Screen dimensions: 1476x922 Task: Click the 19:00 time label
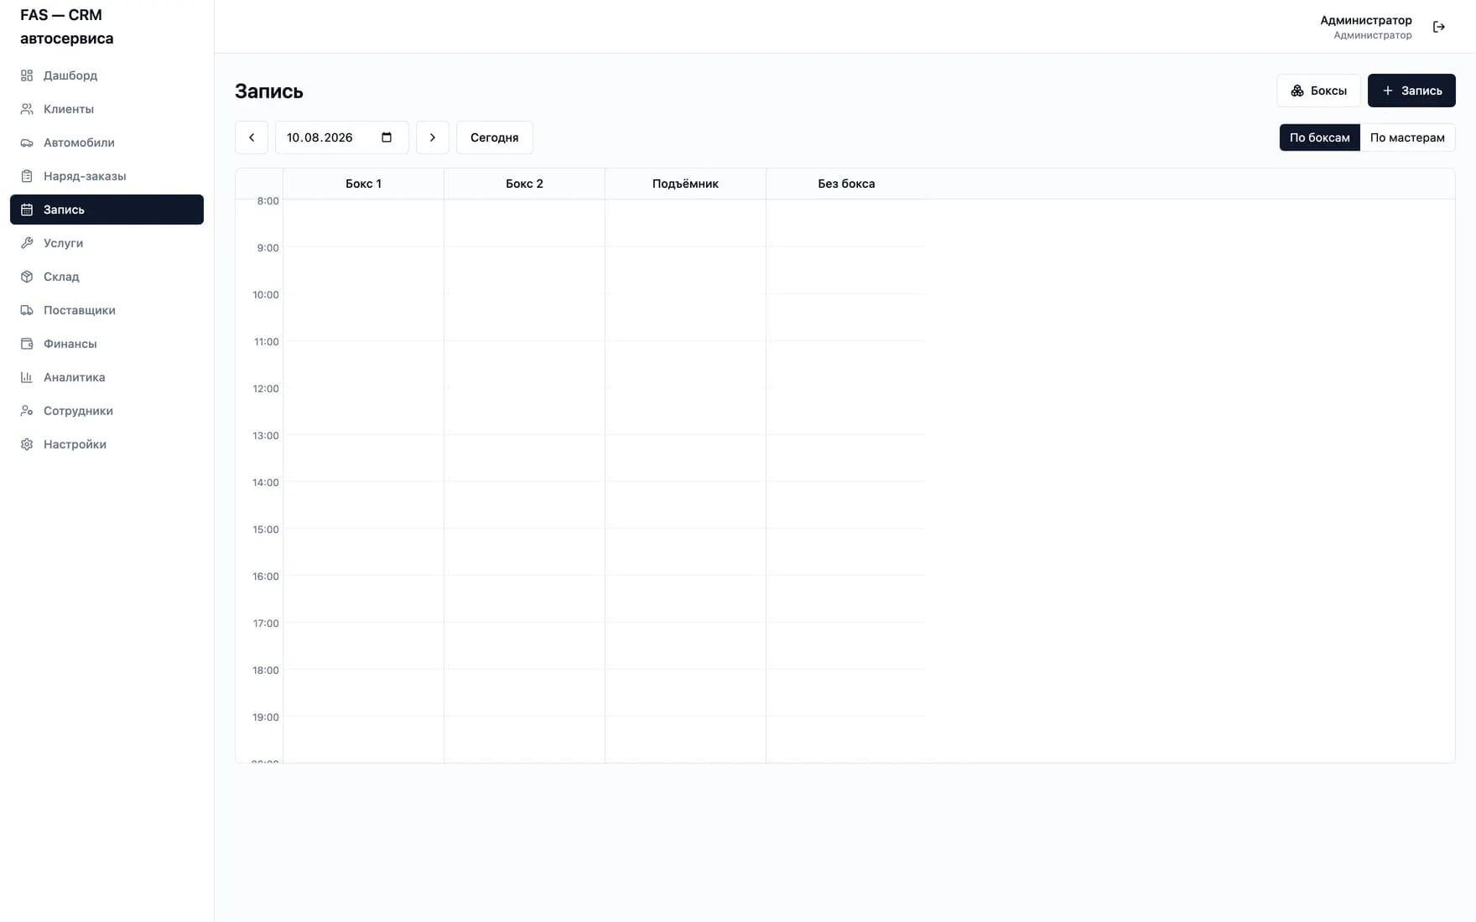[x=266, y=717]
